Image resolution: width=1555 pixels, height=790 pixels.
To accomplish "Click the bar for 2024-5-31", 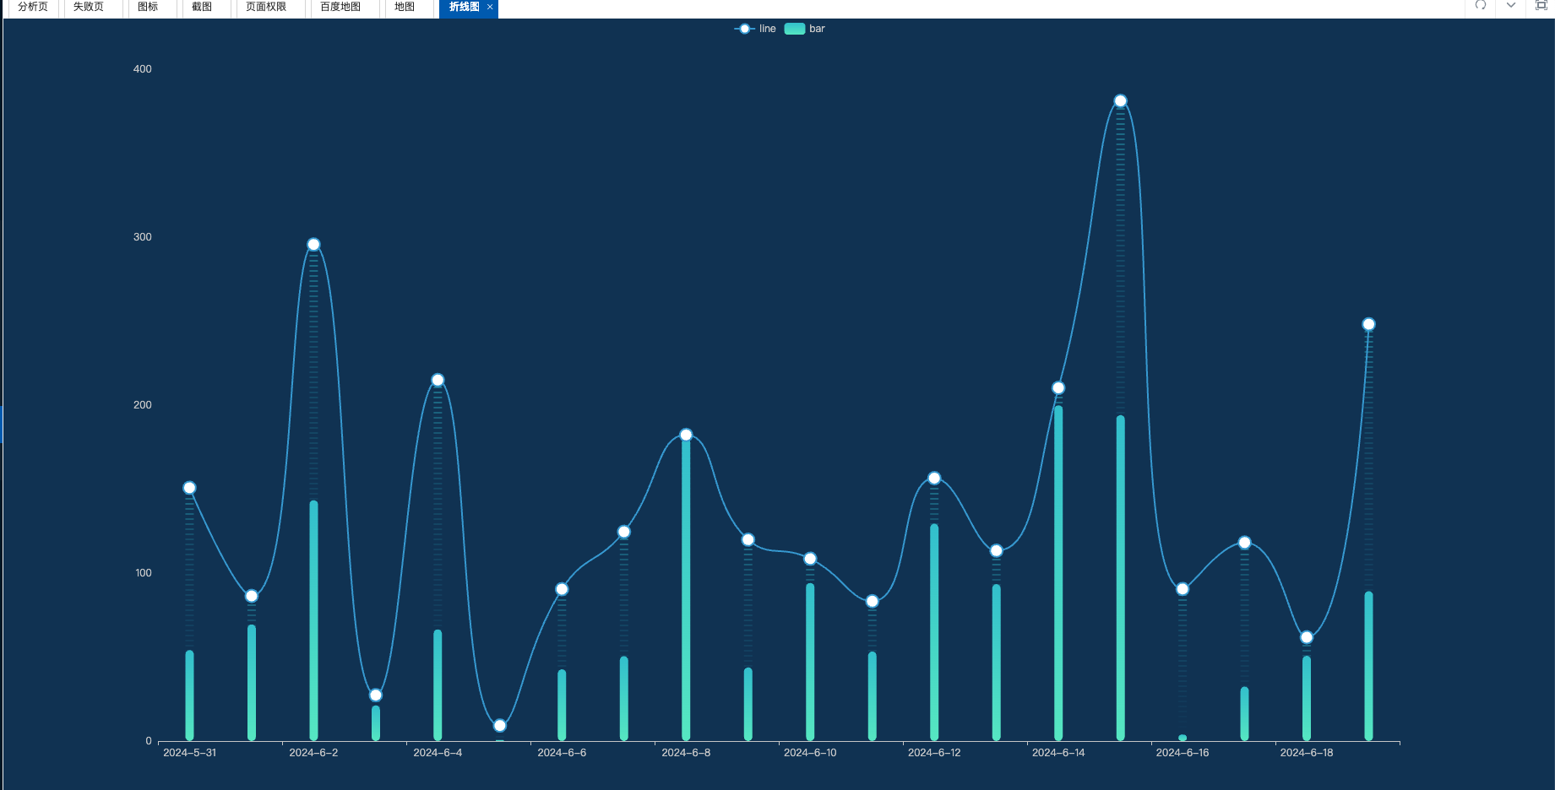I will coord(189,695).
